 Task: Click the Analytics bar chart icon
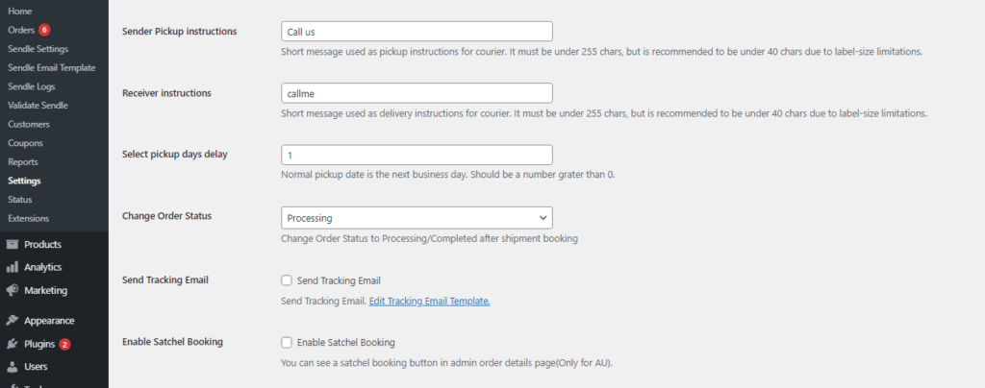[13, 267]
